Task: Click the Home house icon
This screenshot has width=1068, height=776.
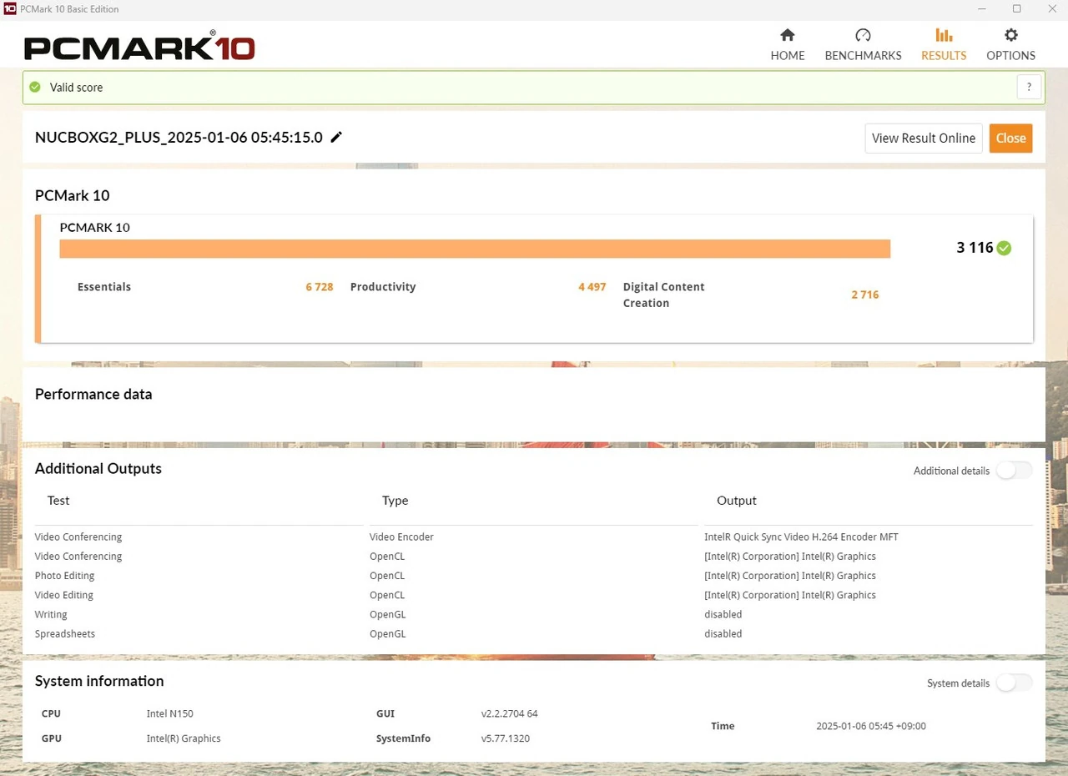Action: click(787, 35)
